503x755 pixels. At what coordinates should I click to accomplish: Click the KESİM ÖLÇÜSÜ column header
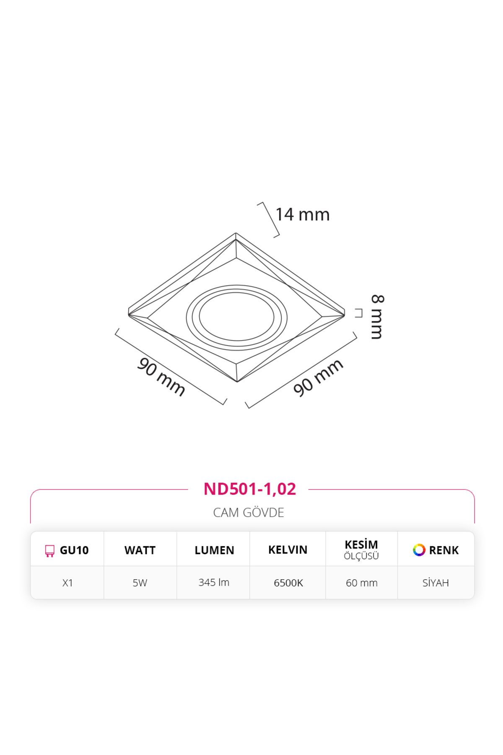pyautogui.click(x=361, y=550)
